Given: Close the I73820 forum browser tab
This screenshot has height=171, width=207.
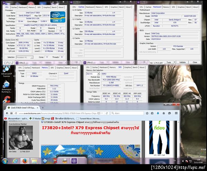Looking at the screenshot, I should (x=38, y=107).
